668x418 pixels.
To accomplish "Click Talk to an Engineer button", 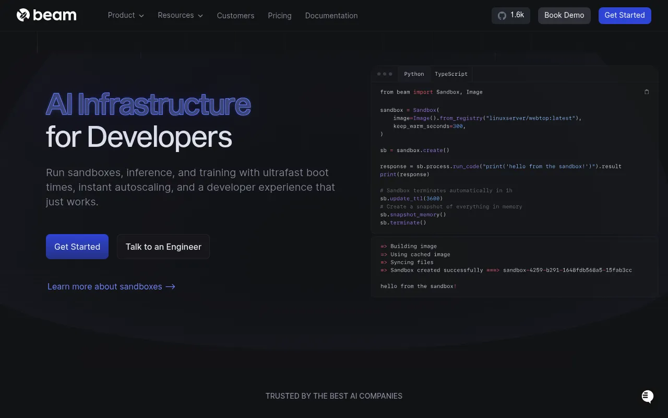I will pyautogui.click(x=163, y=247).
